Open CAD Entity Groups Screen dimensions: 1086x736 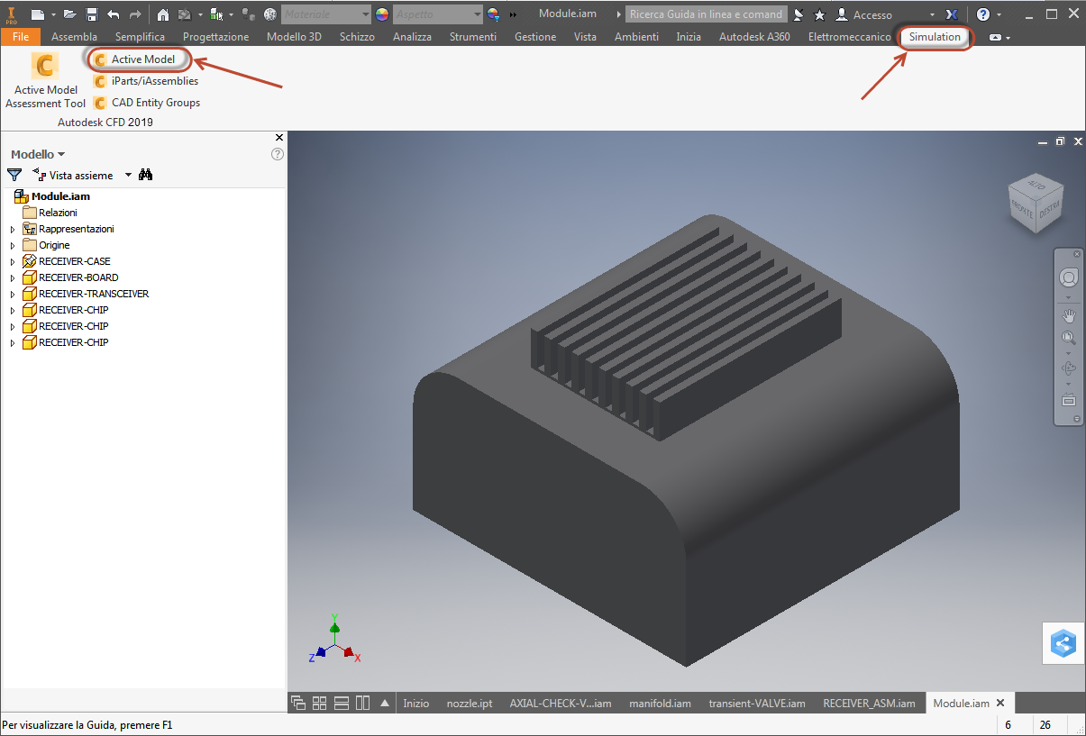(147, 103)
